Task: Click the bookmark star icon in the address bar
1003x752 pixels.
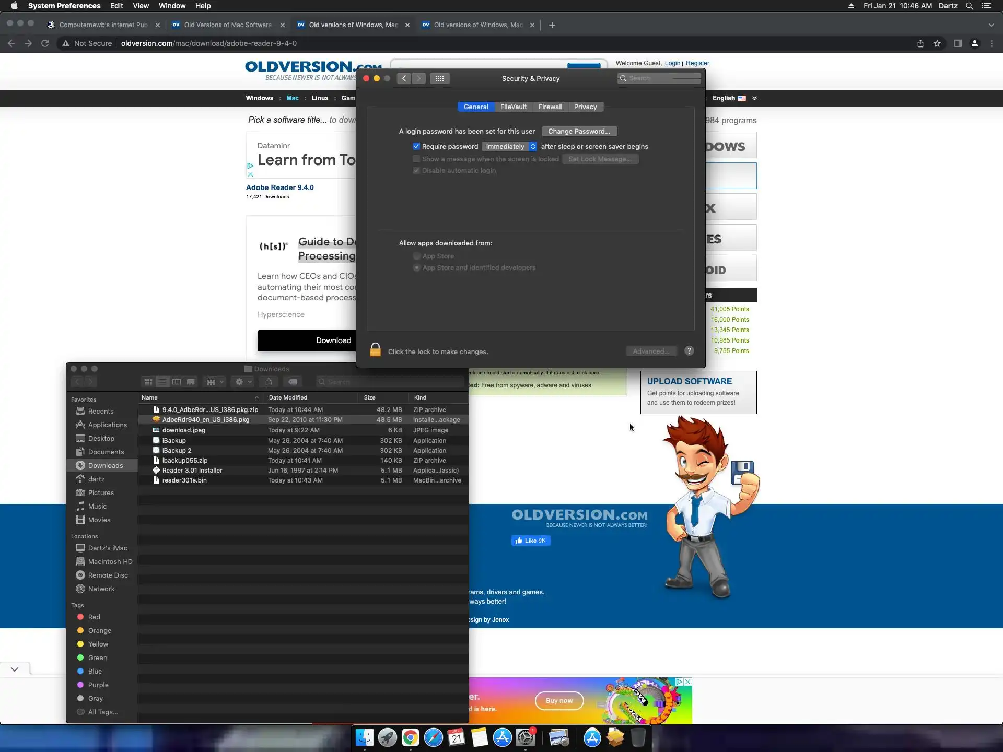Action: click(x=937, y=43)
